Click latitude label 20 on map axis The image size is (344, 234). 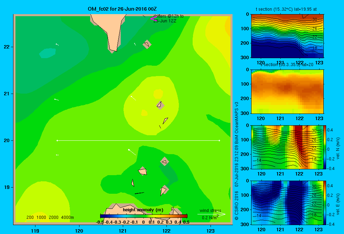coord(7,140)
